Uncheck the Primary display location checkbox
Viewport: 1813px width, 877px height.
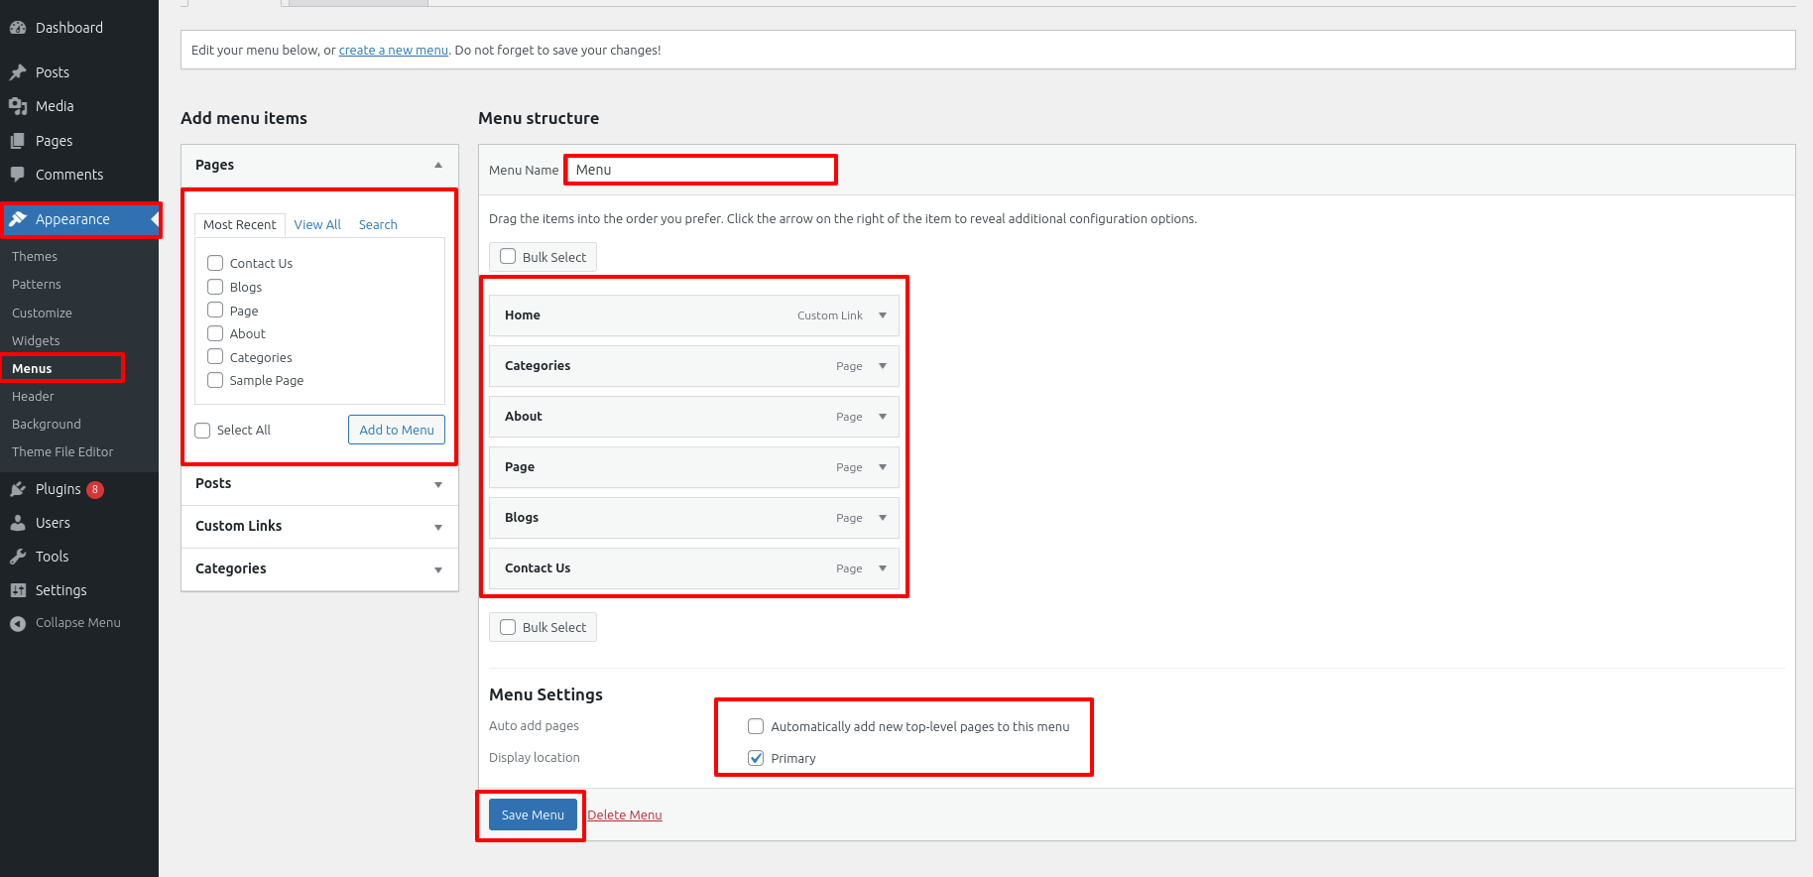tap(756, 758)
